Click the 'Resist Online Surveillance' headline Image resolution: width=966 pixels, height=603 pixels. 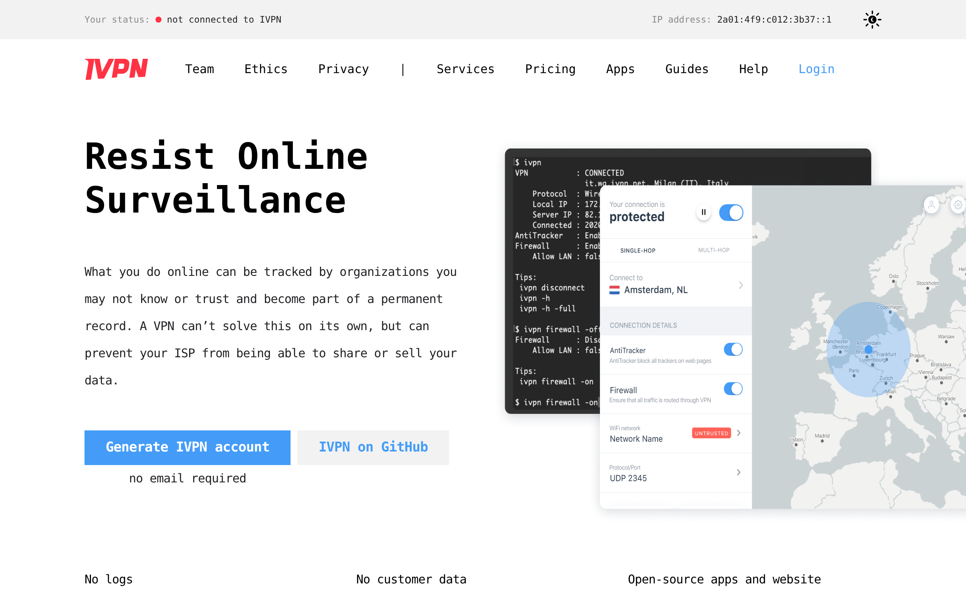click(x=226, y=178)
